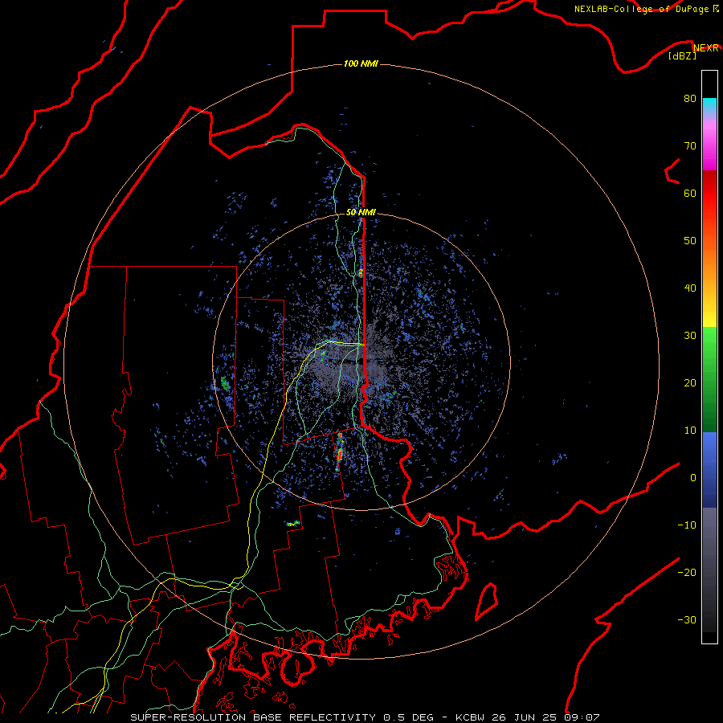Viewport: 723px width, 723px height.
Task: Click the 50 value on dBZ scale
Action: pyautogui.click(x=690, y=241)
